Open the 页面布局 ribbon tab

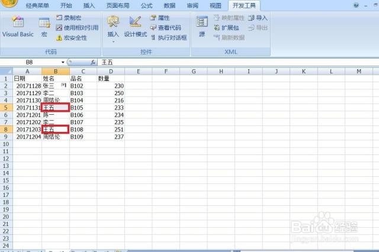coord(117,5)
